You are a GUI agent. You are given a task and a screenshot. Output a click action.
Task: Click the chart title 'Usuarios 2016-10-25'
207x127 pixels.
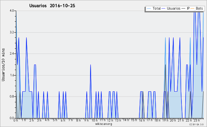point(52,6)
